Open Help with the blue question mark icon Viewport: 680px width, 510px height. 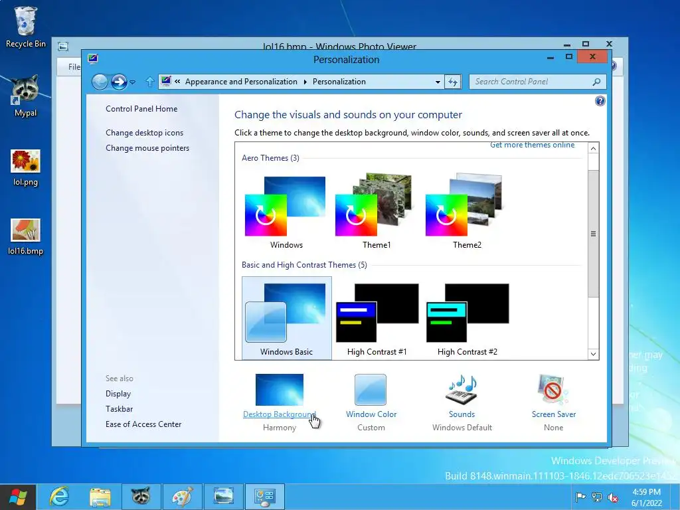pyautogui.click(x=600, y=101)
